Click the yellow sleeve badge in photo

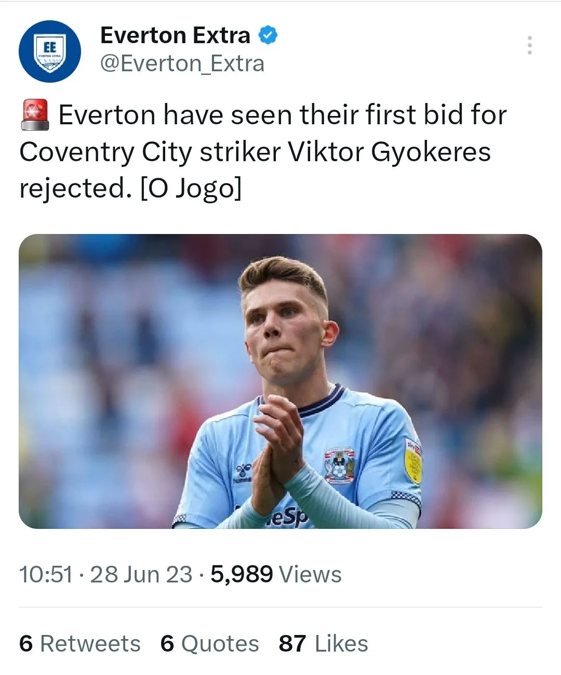pos(413,460)
